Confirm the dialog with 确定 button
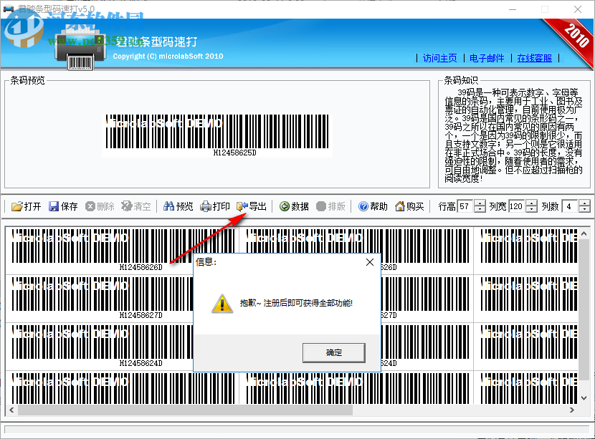The height and width of the screenshot is (439, 595). pos(334,352)
